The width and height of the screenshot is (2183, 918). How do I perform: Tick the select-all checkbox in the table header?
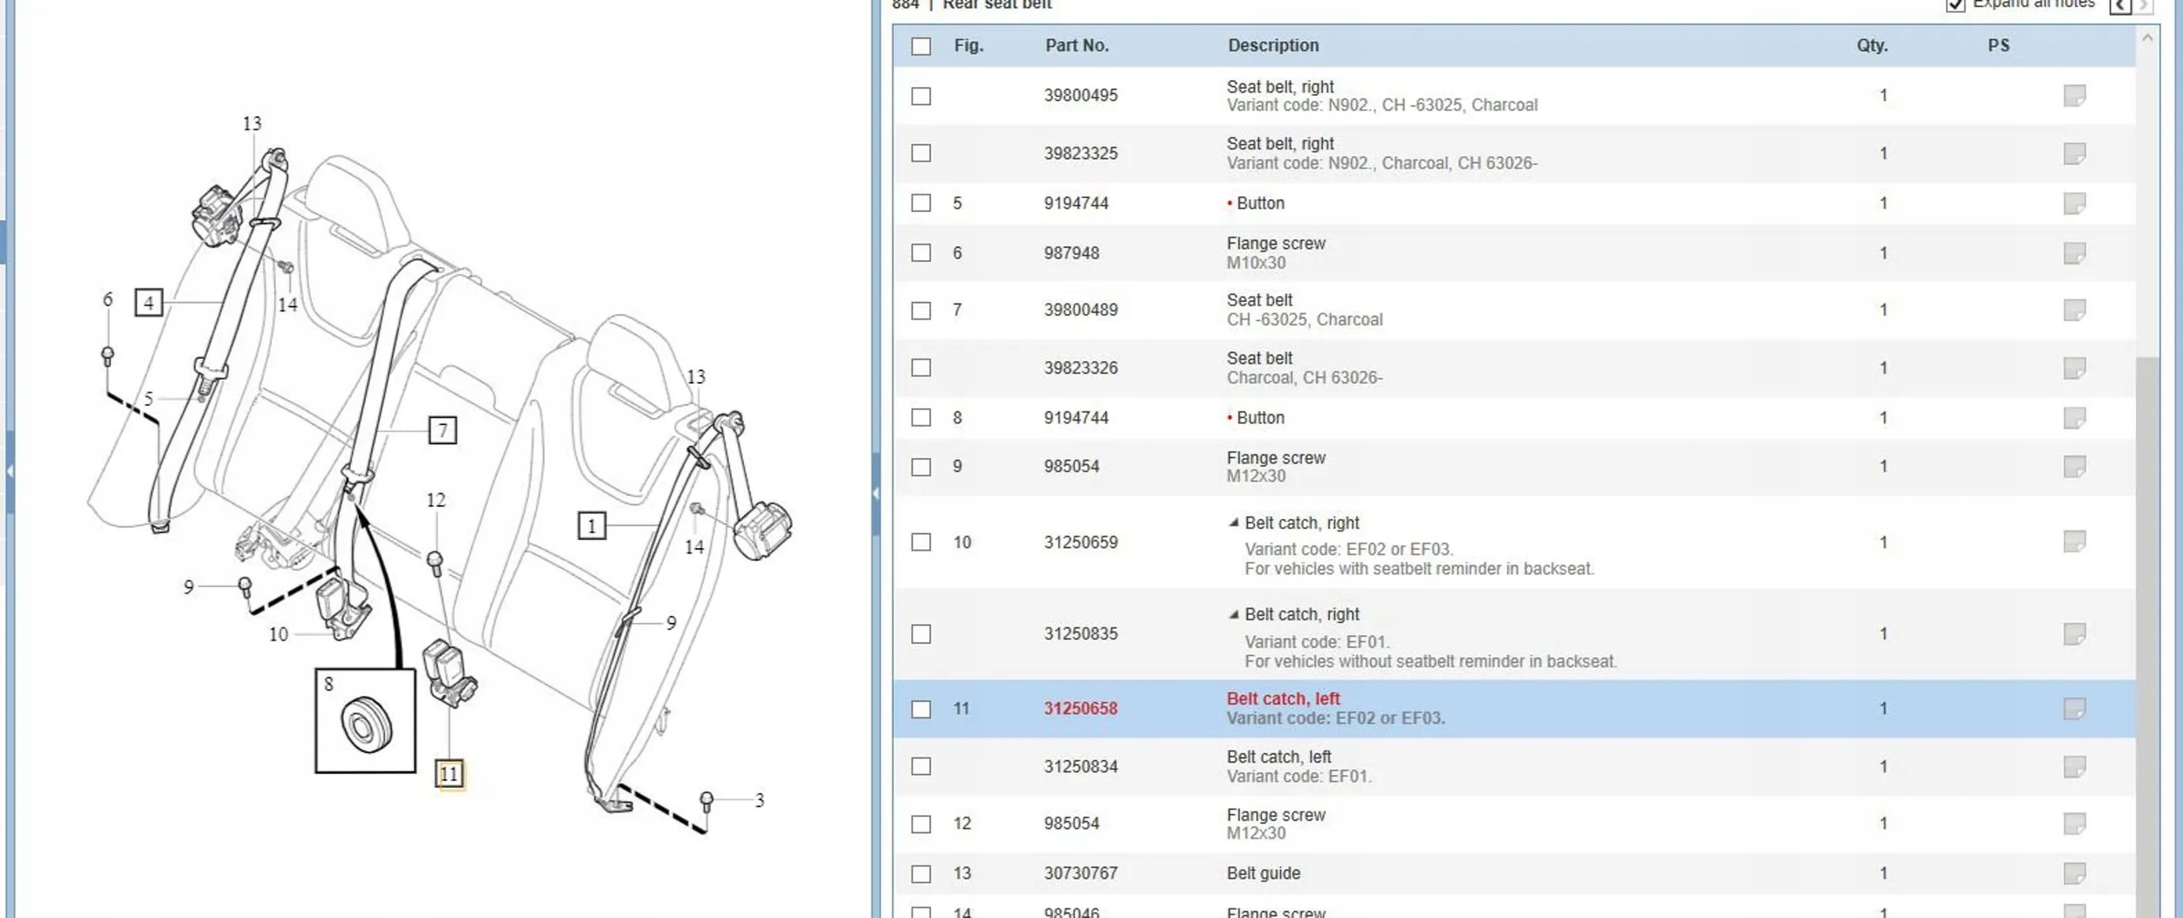click(921, 46)
